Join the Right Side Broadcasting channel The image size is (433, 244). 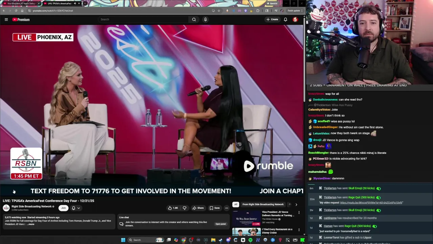click(63, 208)
